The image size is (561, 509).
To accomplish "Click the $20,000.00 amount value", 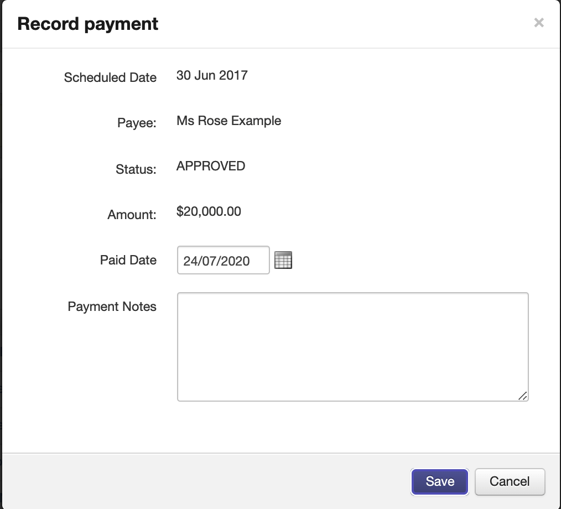I will point(209,211).
